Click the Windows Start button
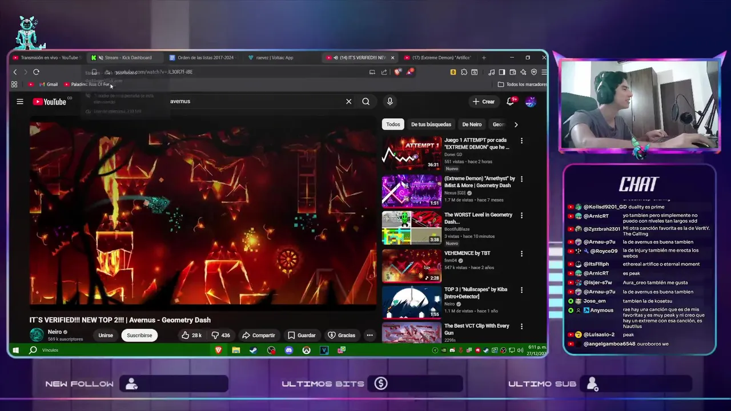 point(16,350)
